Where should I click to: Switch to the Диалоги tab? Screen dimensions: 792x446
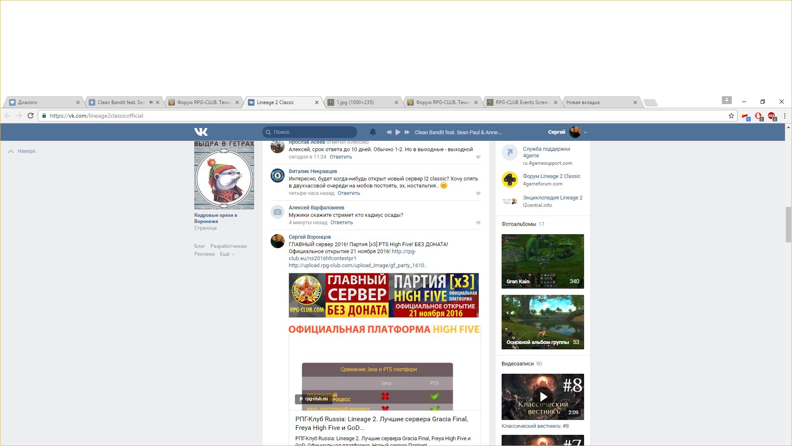44,102
